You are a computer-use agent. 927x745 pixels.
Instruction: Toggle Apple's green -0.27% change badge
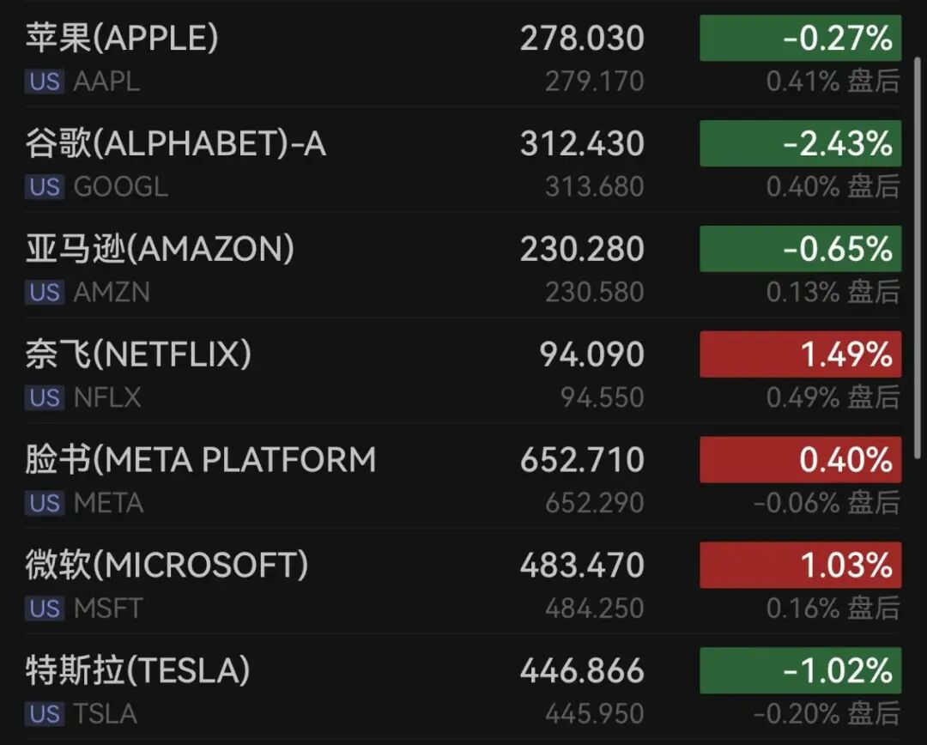[x=800, y=39]
